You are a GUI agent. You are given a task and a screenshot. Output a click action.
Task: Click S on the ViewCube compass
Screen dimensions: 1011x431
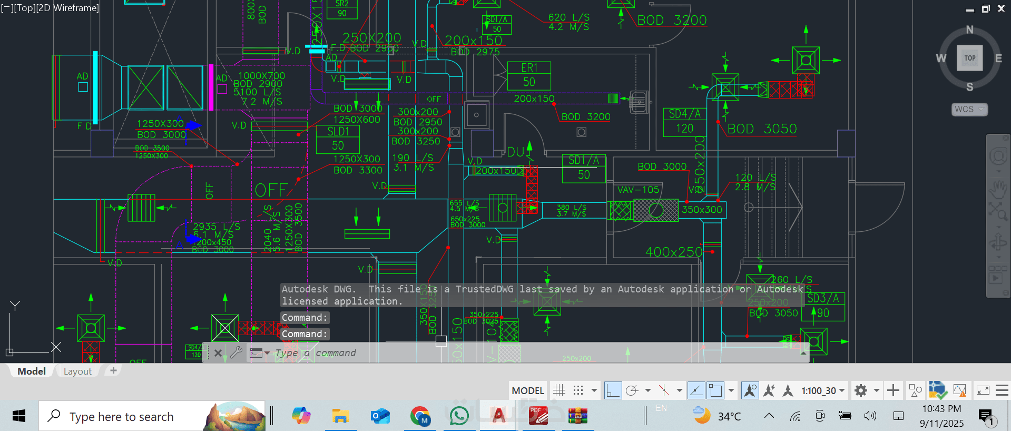point(970,87)
